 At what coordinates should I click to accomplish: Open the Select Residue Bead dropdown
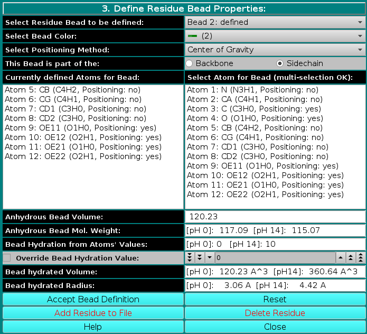pos(275,22)
